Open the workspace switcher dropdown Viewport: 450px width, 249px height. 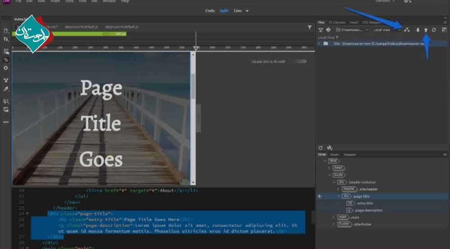tap(386, 1)
